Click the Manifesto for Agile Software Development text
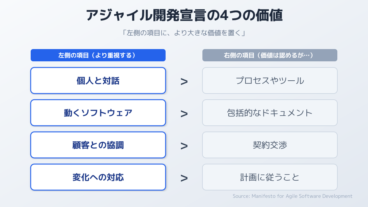This screenshot has height=207, width=368. (301, 196)
